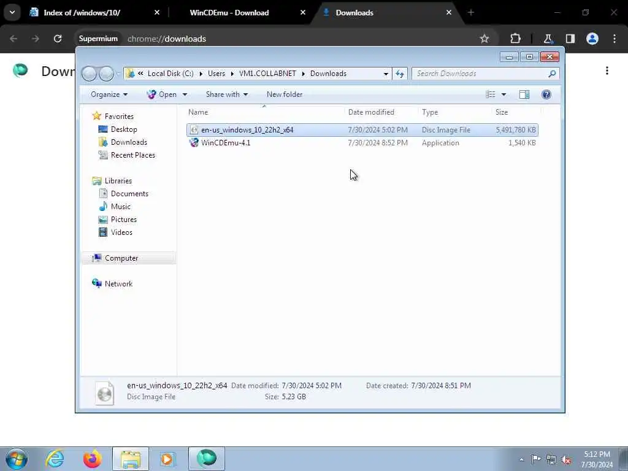This screenshot has width=628, height=471.
Task: Open the Share with menu
Action: [x=227, y=94]
